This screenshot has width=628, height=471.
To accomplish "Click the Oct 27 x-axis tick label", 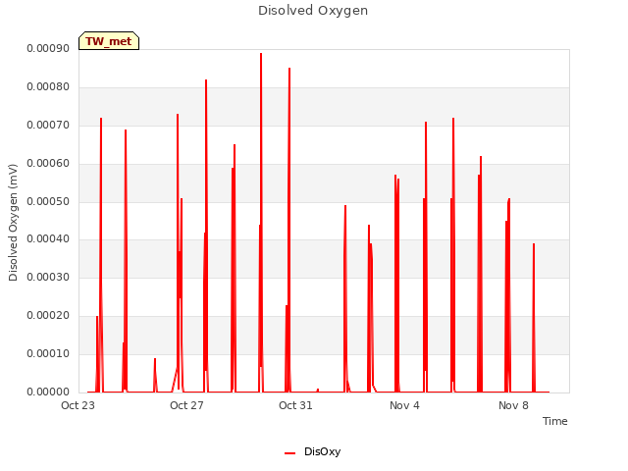I will pos(186,405).
